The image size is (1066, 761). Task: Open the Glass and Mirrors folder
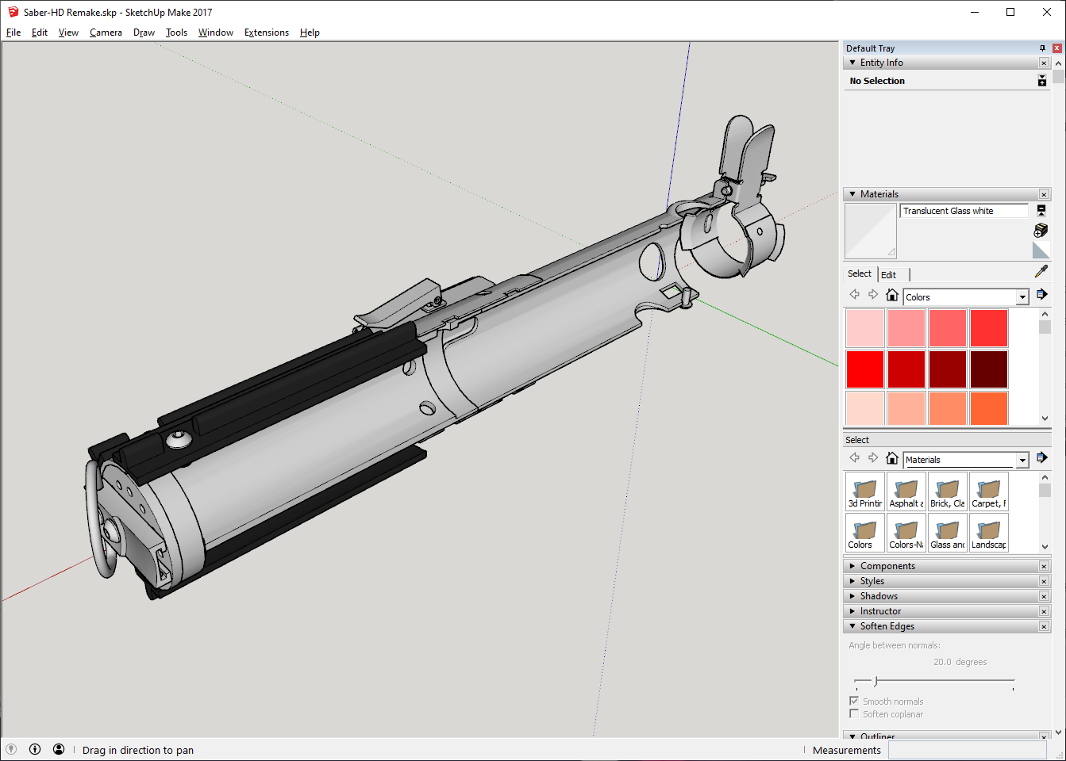point(948,533)
